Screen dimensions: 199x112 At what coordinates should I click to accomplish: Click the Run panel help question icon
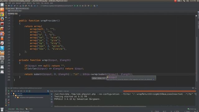coord(9,105)
